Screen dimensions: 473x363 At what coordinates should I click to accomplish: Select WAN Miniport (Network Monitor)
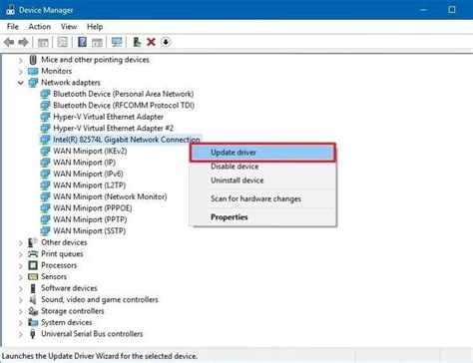[x=110, y=196]
